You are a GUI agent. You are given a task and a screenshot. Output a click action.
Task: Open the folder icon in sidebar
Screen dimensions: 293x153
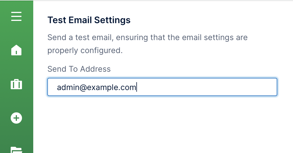[16, 150]
